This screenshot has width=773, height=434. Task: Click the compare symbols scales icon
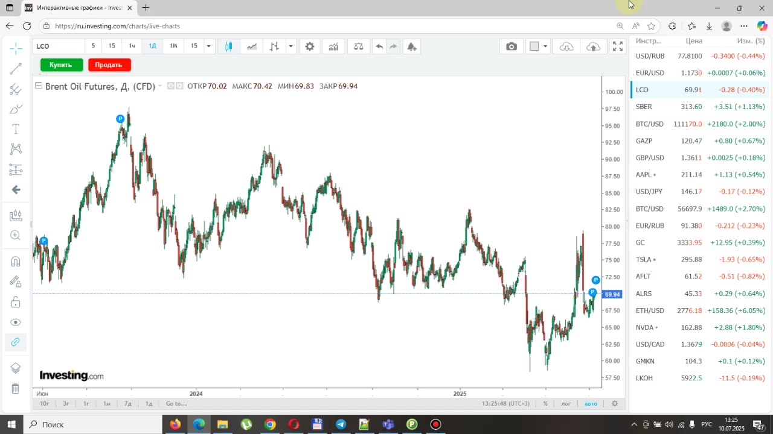359,46
